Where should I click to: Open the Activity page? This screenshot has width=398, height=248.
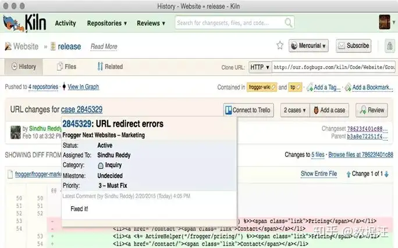(66, 23)
